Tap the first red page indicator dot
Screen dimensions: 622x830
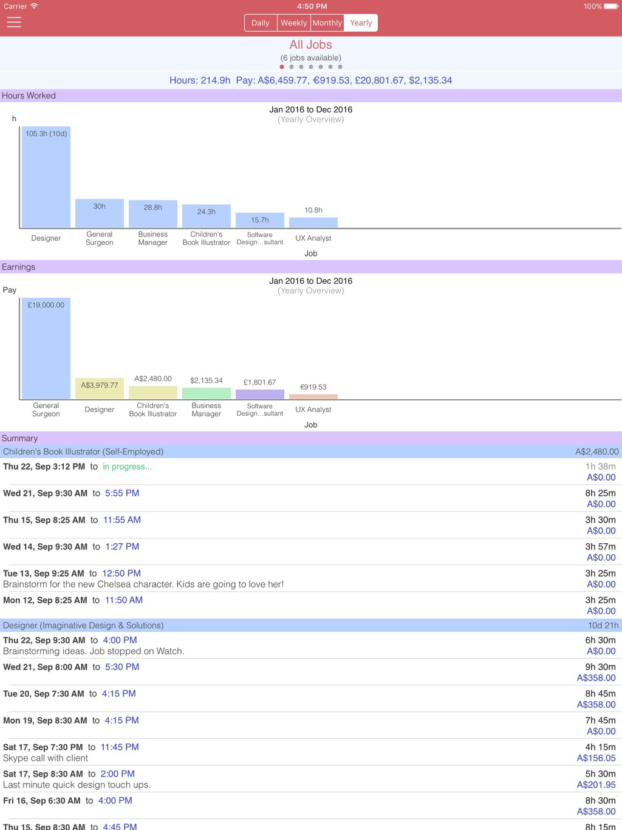coord(282,67)
